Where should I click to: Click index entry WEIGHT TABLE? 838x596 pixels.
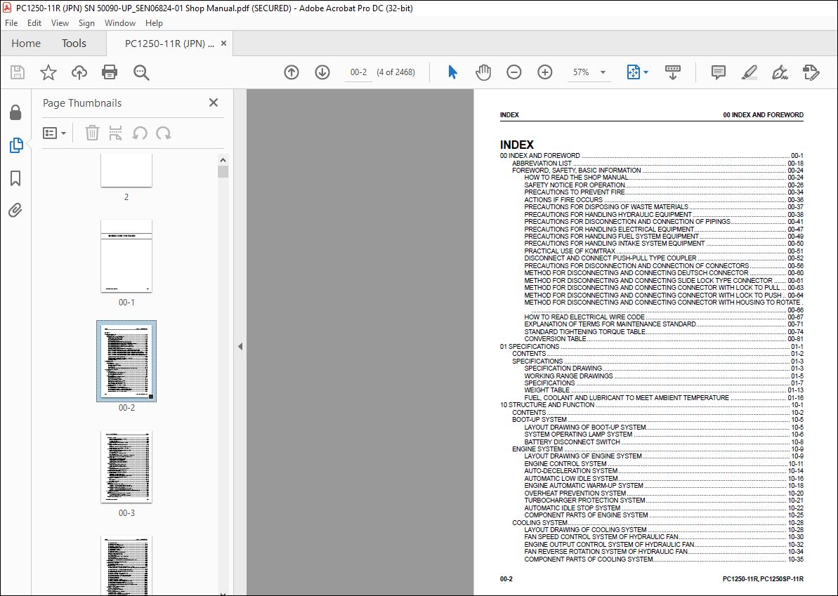pyautogui.click(x=546, y=390)
